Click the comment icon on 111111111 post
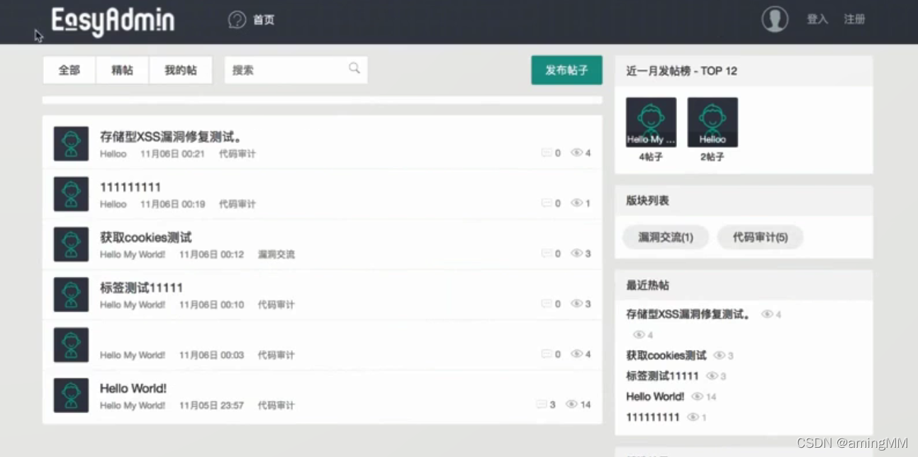The height and width of the screenshot is (457, 918). 547,203
